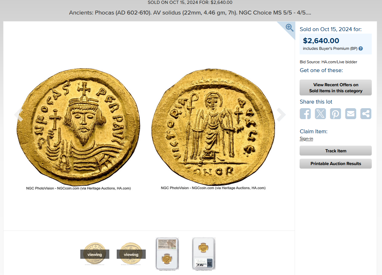Open the NGC slab front thumbnail
382x275 pixels.
pos(167,254)
